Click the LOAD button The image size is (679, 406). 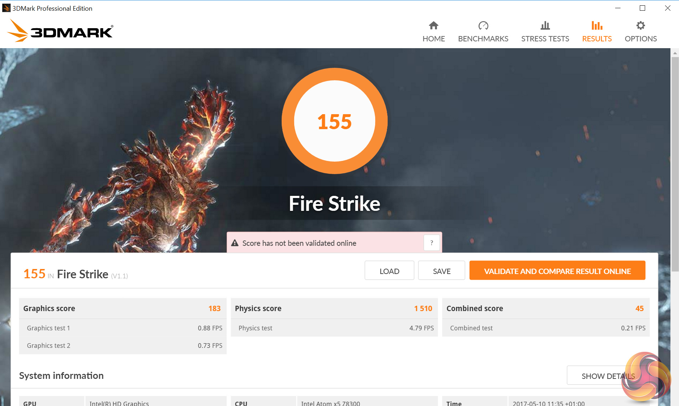coord(389,271)
